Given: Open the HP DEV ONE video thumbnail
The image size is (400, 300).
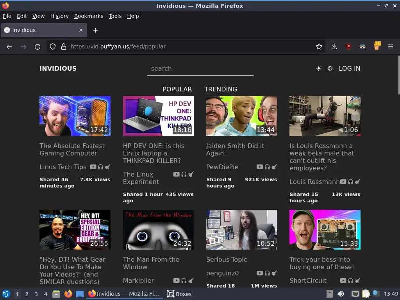Looking at the screenshot, I should point(159,116).
